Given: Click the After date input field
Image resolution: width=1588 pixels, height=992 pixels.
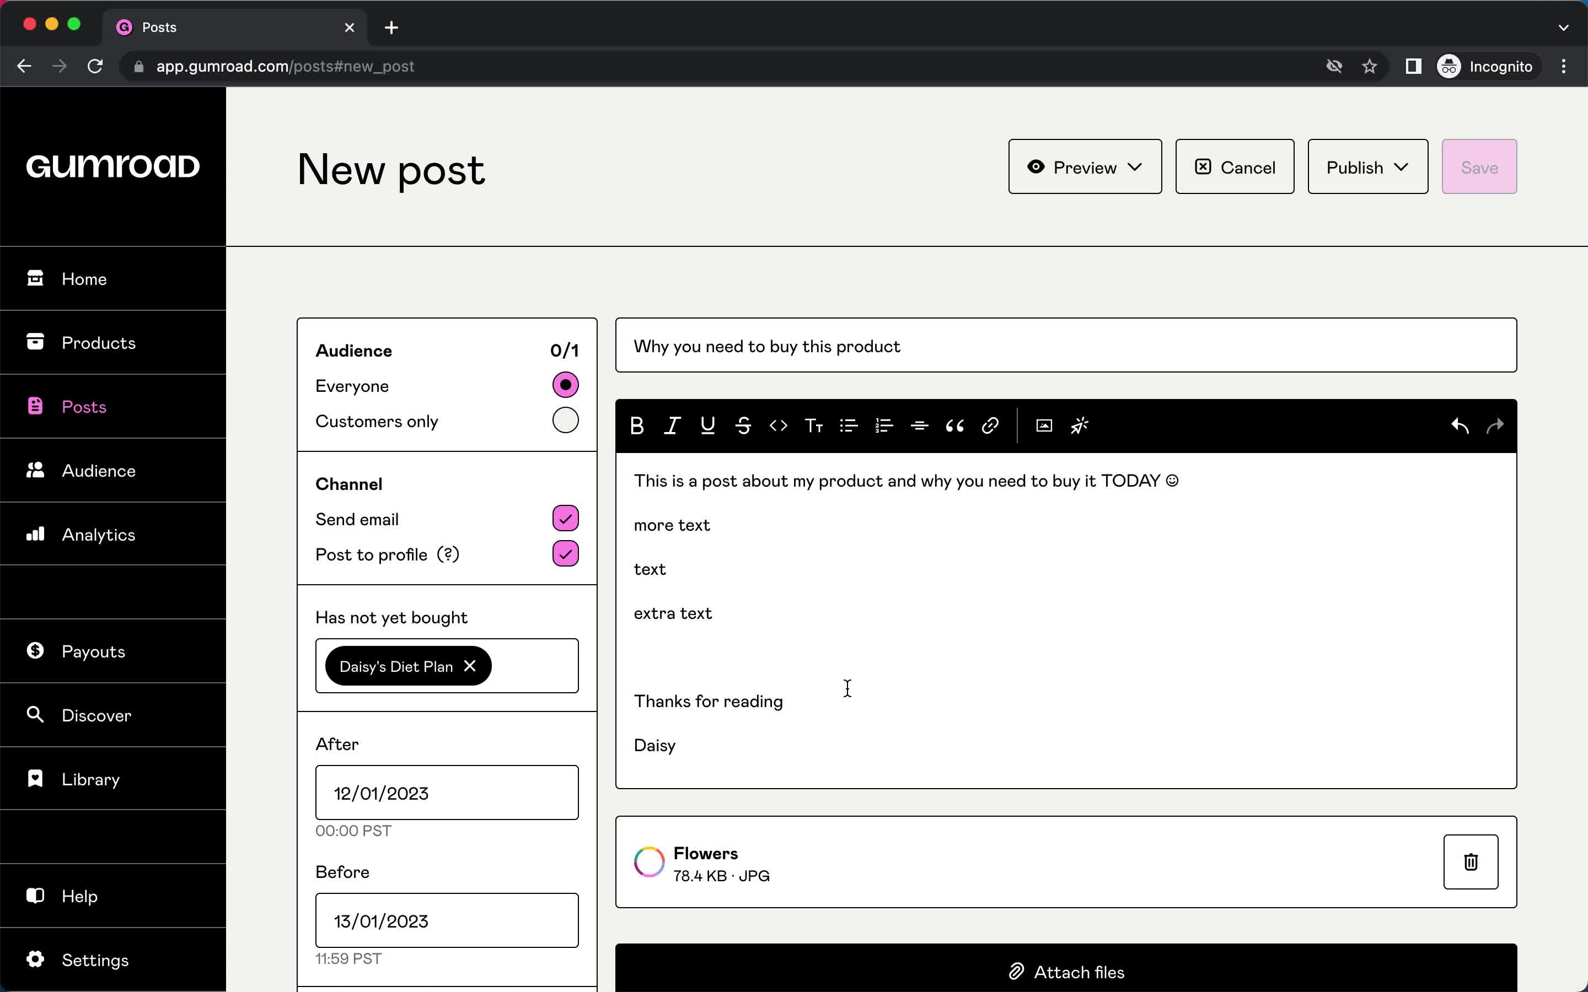Looking at the screenshot, I should [x=446, y=792].
